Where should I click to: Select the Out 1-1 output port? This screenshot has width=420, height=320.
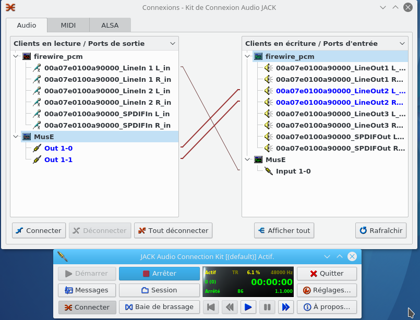(x=58, y=159)
